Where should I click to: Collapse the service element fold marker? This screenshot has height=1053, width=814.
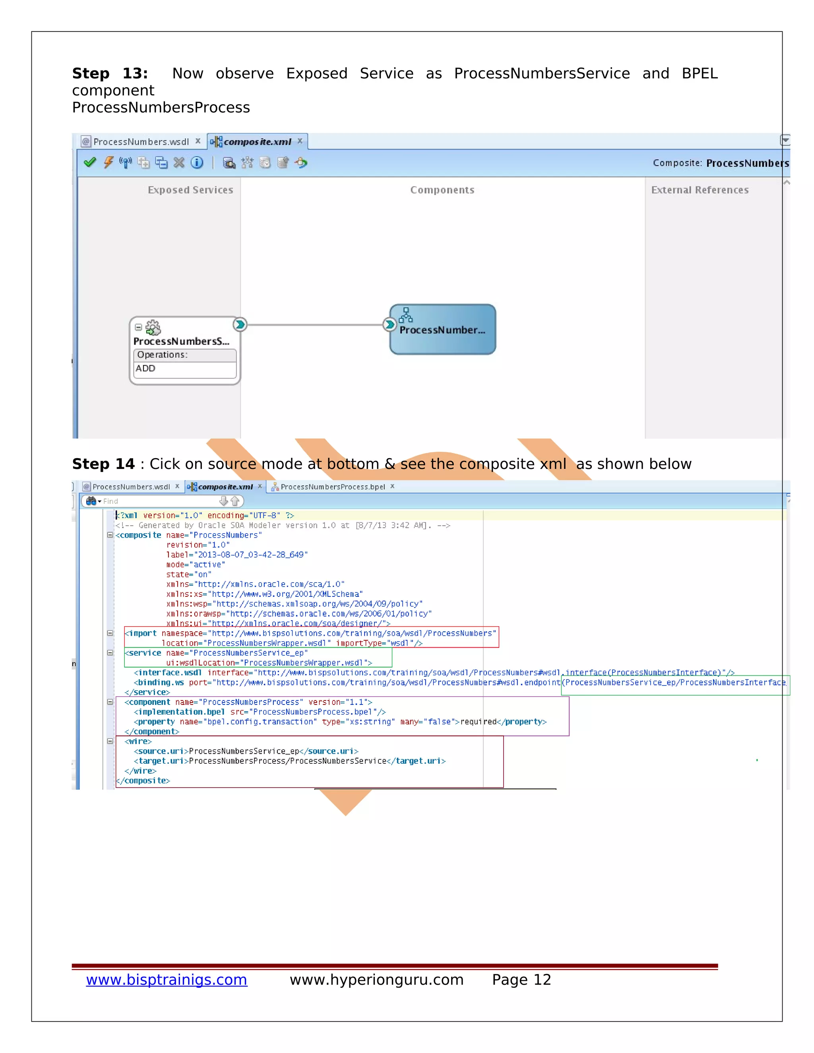(110, 653)
